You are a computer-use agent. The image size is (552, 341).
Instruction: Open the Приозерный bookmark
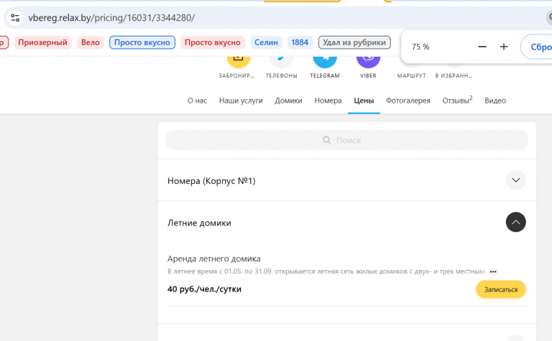click(42, 42)
